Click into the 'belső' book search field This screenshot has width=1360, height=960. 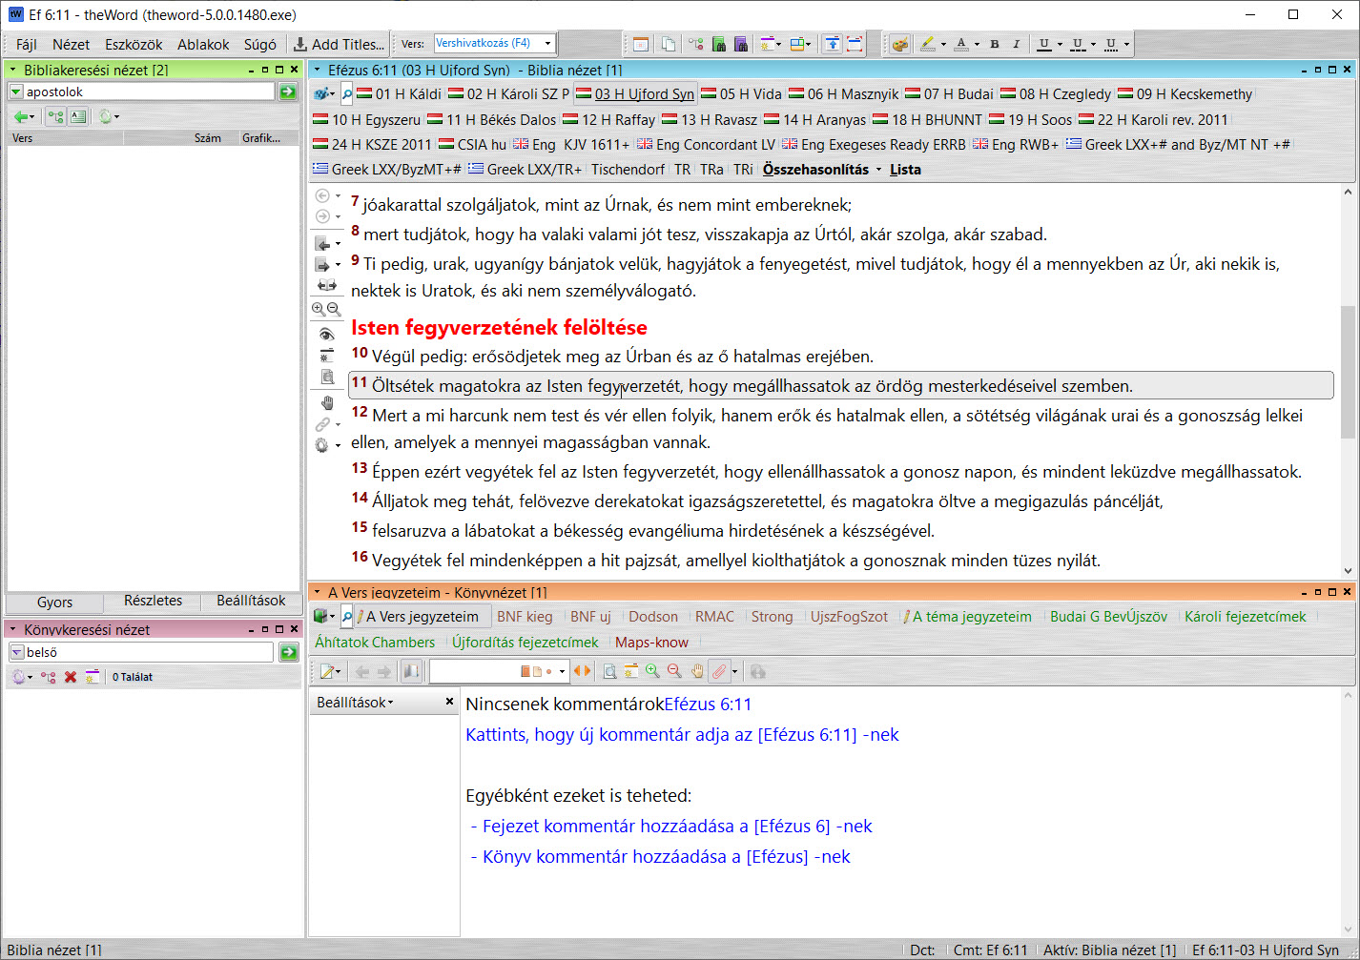tap(149, 652)
